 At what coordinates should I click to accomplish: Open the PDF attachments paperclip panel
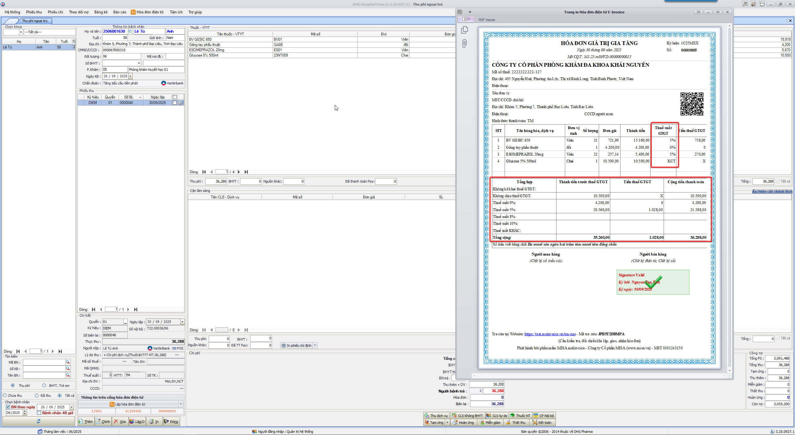[x=464, y=43]
